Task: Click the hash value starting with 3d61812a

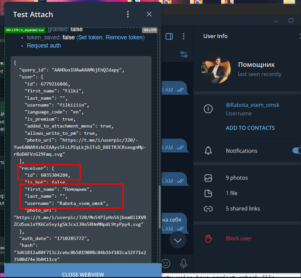Action: click(80, 256)
